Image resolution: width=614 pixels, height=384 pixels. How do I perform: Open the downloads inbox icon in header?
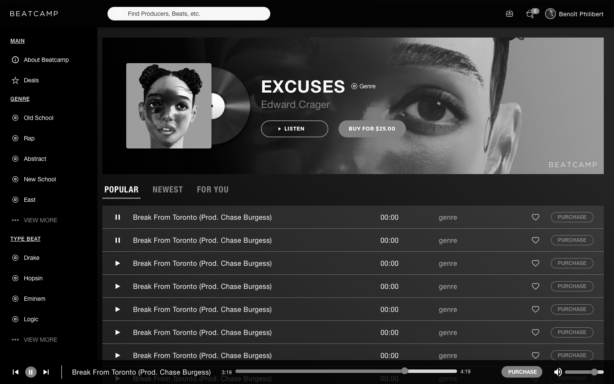pos(510,14)
